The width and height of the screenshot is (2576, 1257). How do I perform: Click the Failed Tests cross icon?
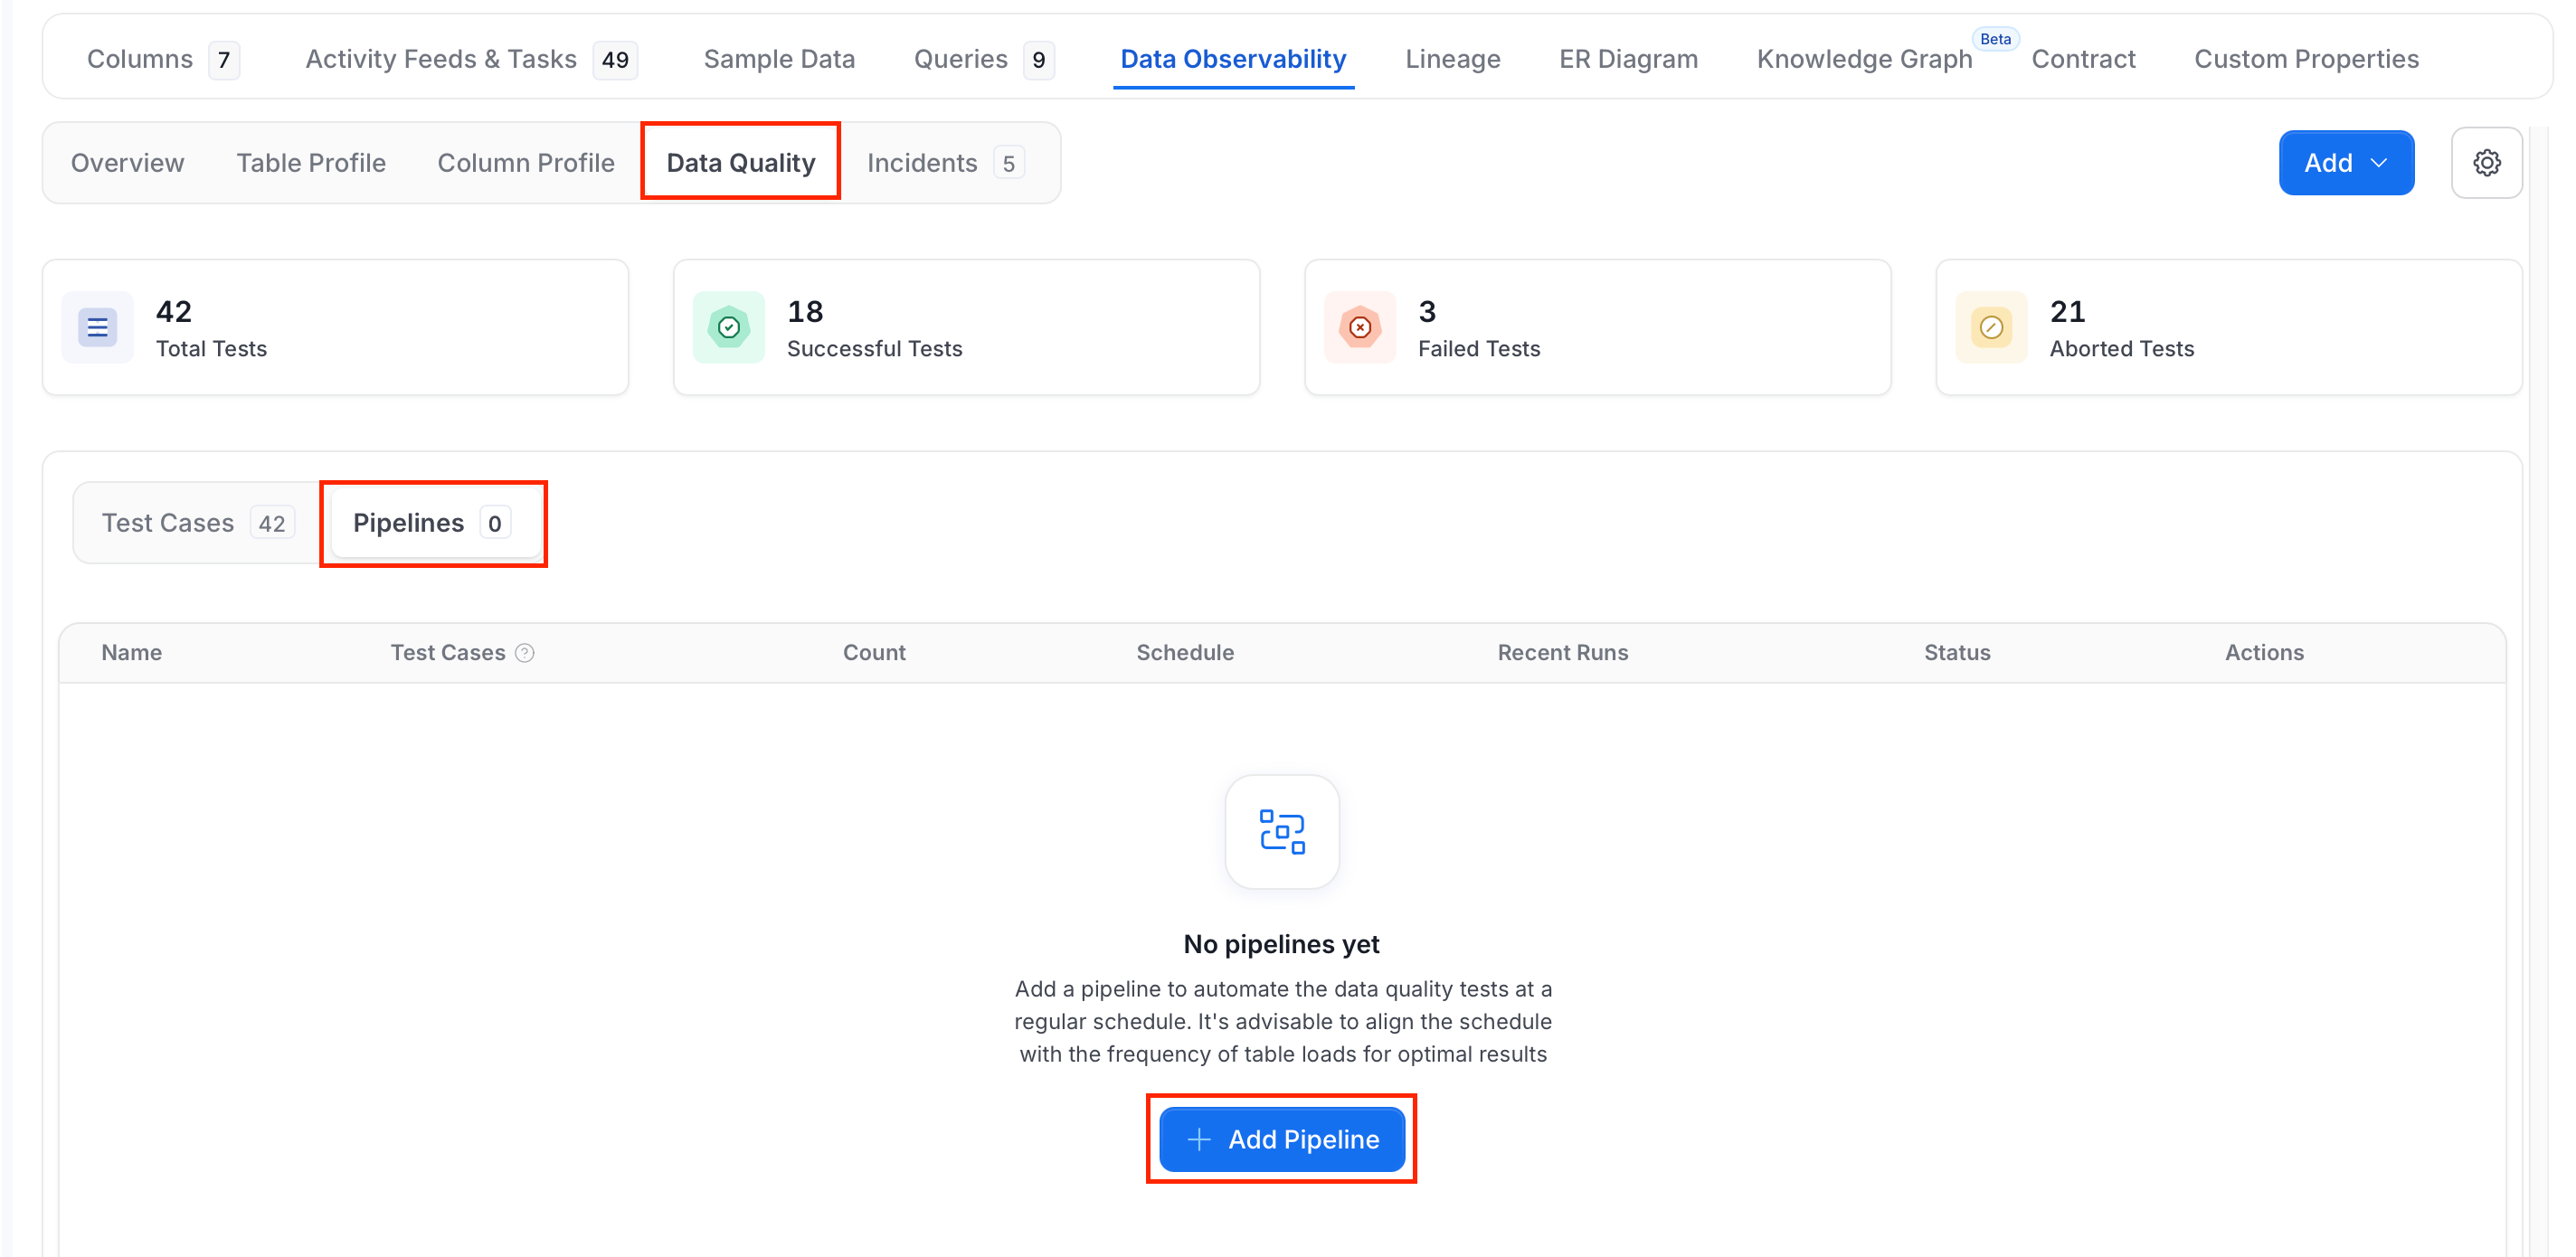[x=1360, y=327]
